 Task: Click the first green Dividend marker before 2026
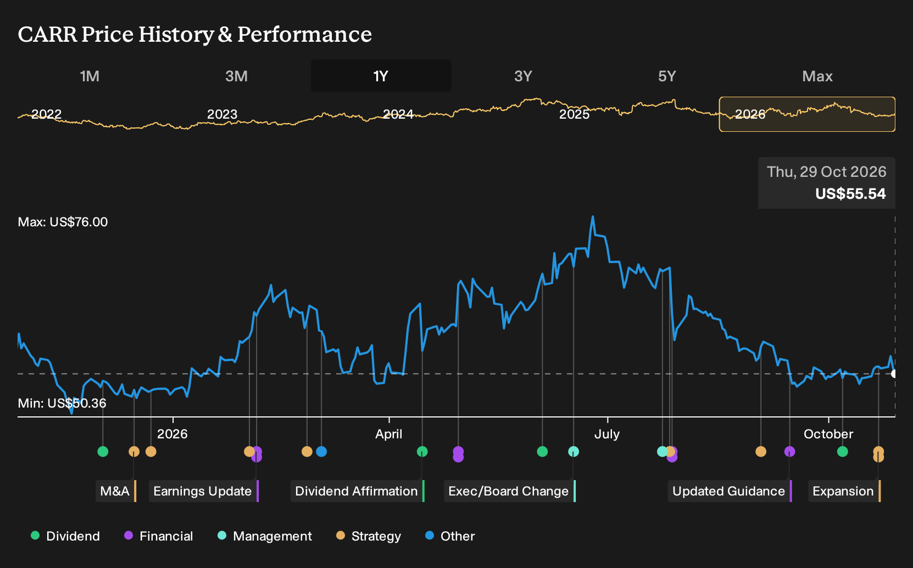(x=103, y=452)
